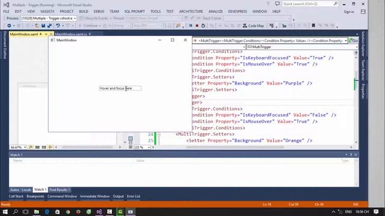
Task: Collapse the code block at line 24
Action: pyautogui.click(x=159, y=134)
